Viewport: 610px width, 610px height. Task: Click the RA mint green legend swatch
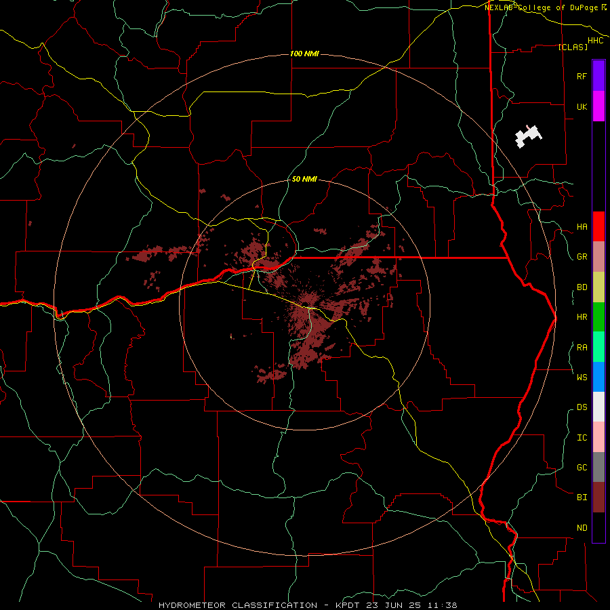pos(598,347)
